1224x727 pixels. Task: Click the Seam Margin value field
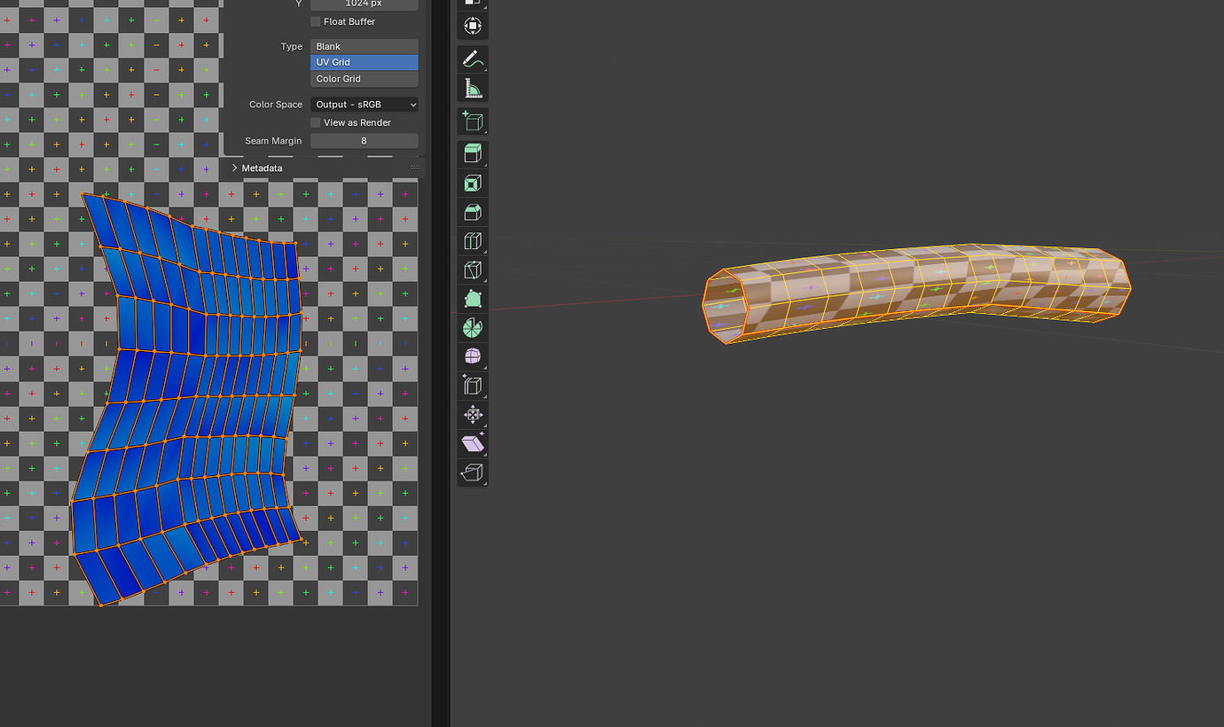364,141
